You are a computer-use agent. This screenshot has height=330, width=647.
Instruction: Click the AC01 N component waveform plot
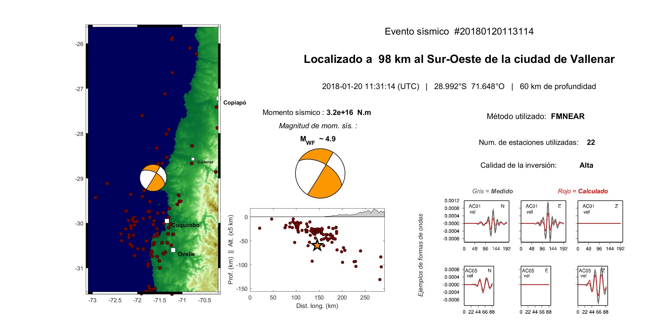[486, 221]
